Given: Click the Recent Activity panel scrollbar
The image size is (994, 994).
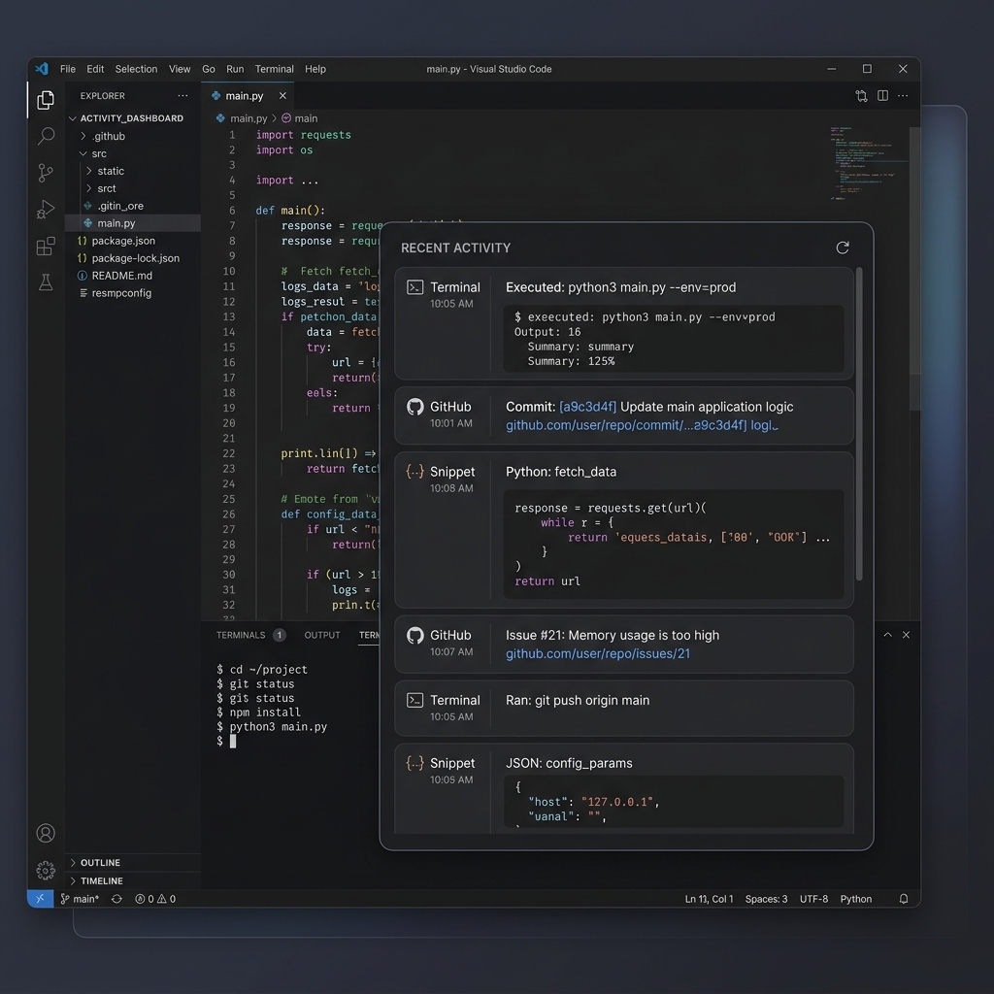Looking at the screenshot, I should pos(859,423).
